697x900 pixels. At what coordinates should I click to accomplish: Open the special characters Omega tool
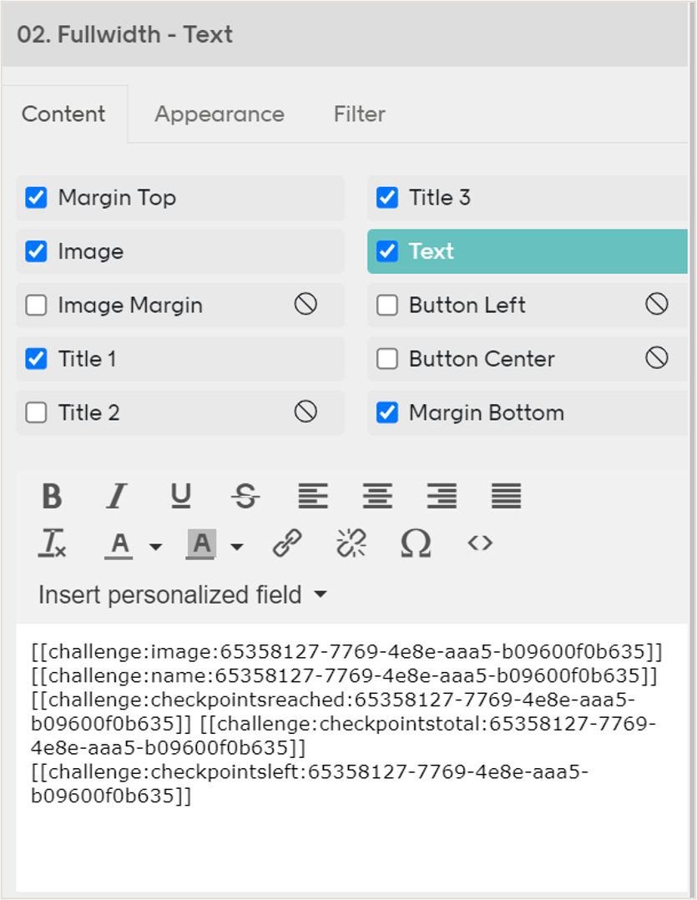pos(416,544)
